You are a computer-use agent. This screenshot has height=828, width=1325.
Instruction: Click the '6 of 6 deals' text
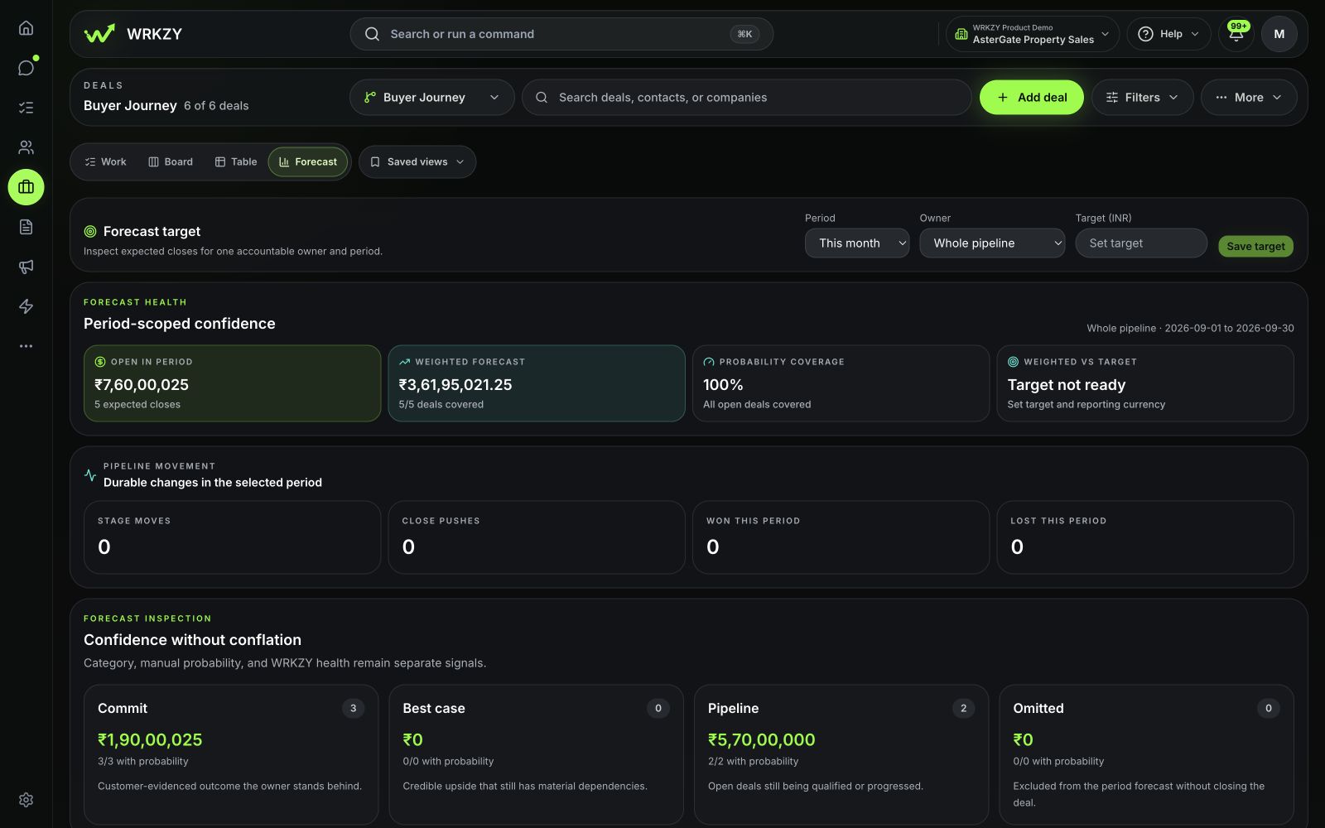coord(216,106)
